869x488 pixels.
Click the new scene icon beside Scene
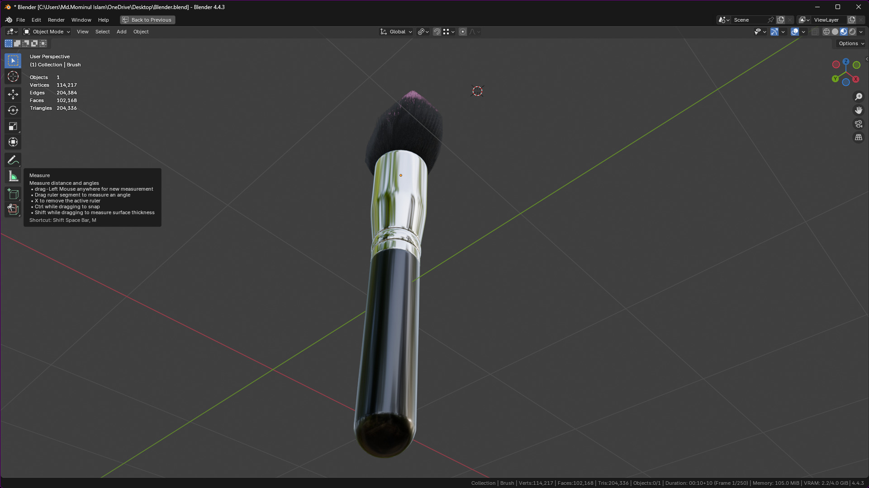click(x=781, y=20)
